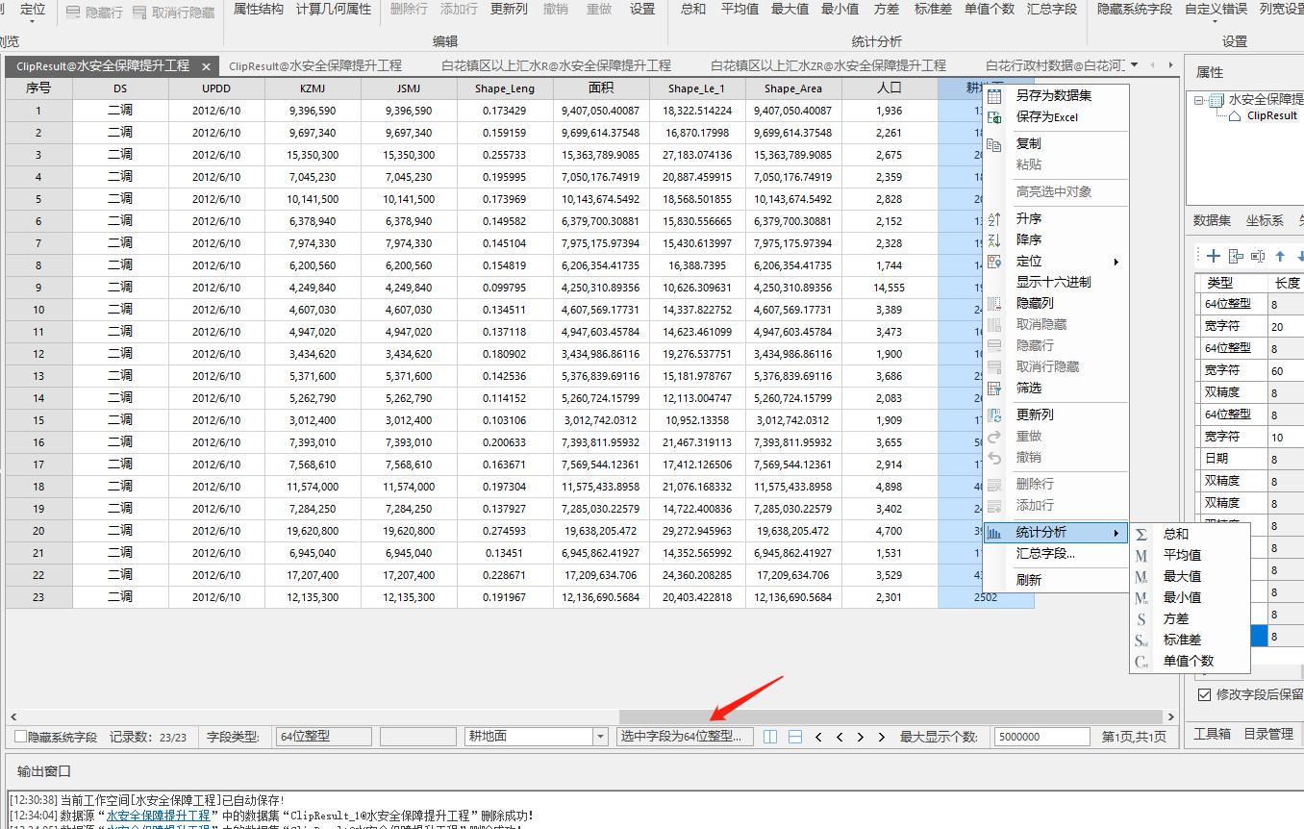This screenshot has height=829, width=1304.
Task: Click 自定义错误 ribbon button
Action: (x=1216, y=9)
